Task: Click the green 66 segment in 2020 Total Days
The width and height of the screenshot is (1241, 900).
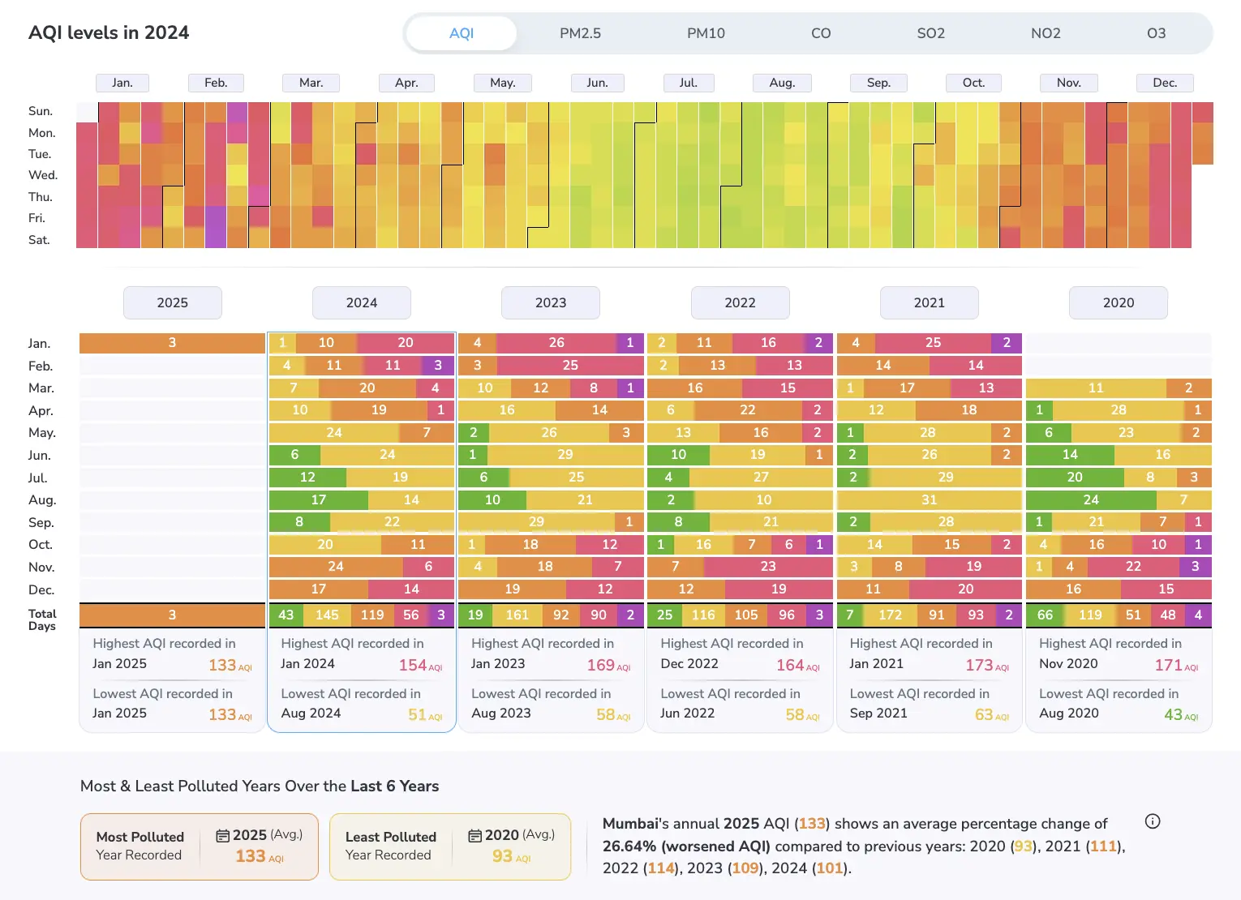Action: pyautogui.click(x=1045, y=615)
